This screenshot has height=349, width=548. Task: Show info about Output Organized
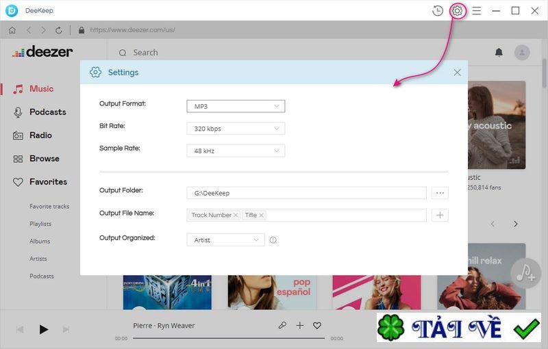click(x=273, y=240)
